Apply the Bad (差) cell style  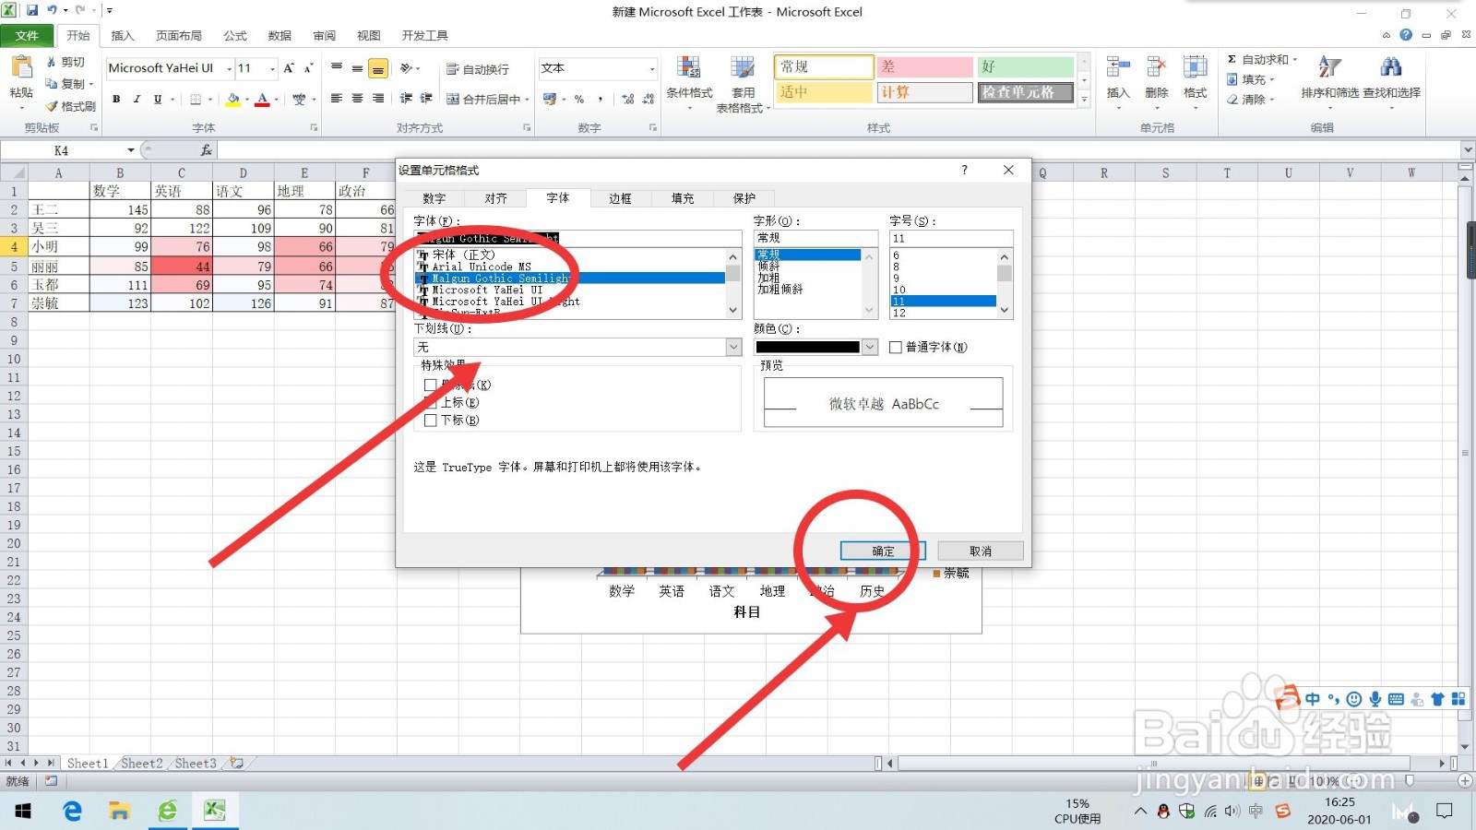tap(924, 66)
